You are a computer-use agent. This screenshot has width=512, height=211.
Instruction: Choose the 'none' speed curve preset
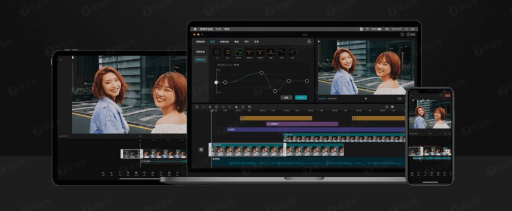tap(216, 52)
